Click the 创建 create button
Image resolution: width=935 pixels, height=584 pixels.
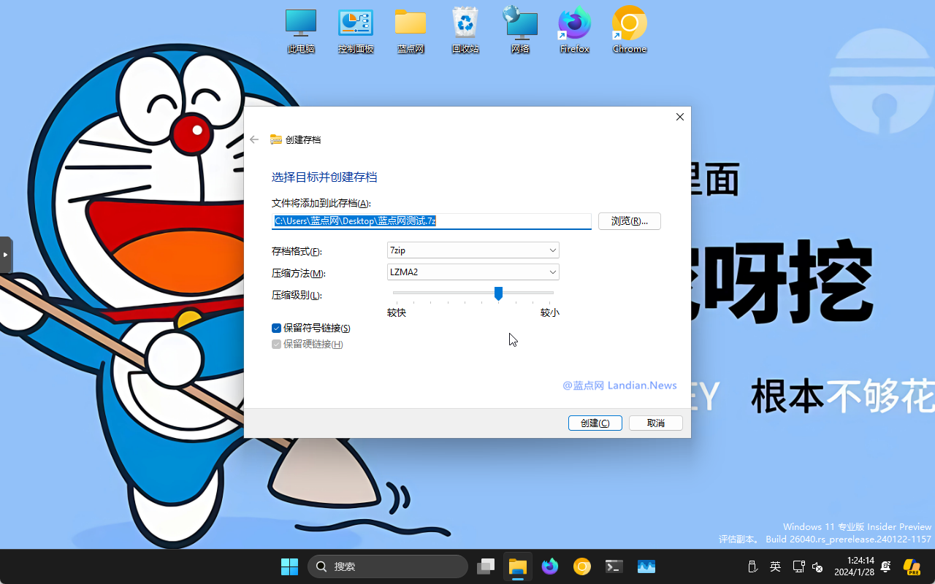coord(595,423)
